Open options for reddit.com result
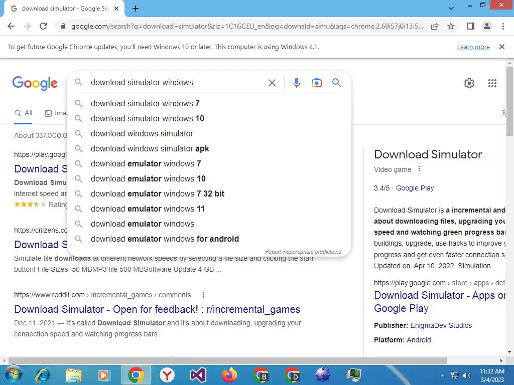The width and height of the screenshot is (514, 385). pos(203,295)
